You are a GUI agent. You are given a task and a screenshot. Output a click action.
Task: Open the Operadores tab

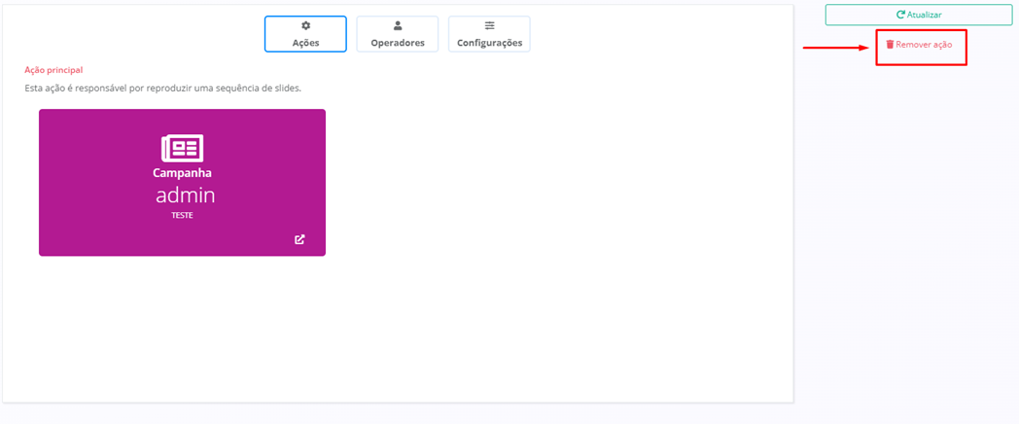pos(397,35)
